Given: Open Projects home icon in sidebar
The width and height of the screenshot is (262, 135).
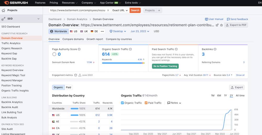Looking at the screenshot, I should coord(3,10).
